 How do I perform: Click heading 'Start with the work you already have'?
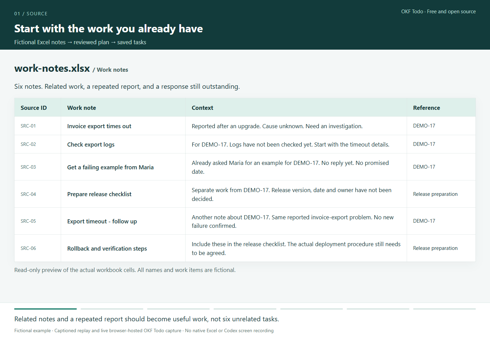click(109, 29)
